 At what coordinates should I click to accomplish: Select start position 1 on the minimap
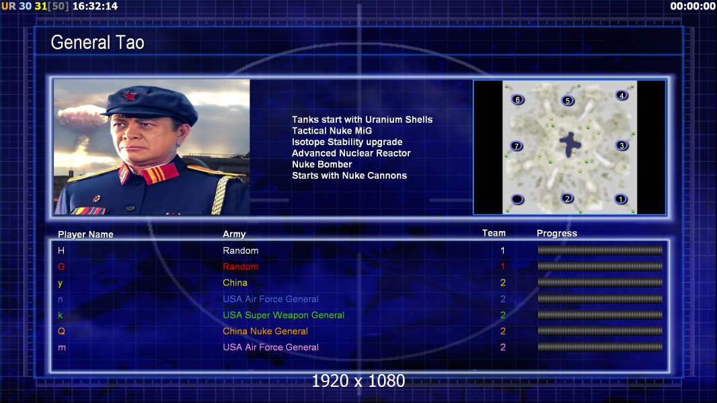tap(621, 199)
